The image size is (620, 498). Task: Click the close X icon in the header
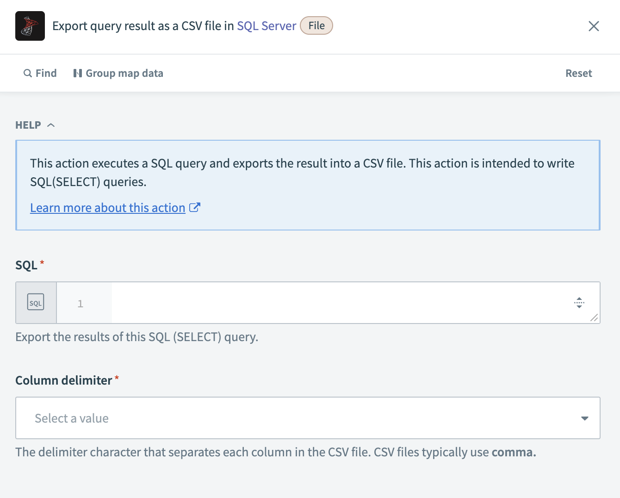594,26
